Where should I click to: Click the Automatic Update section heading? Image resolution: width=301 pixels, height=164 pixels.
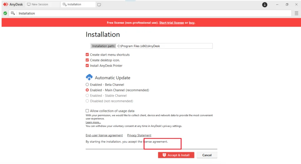click(113, 77)
